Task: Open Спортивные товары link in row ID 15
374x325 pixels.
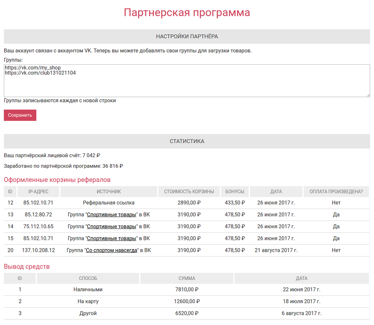Action: tap(111, 238)
